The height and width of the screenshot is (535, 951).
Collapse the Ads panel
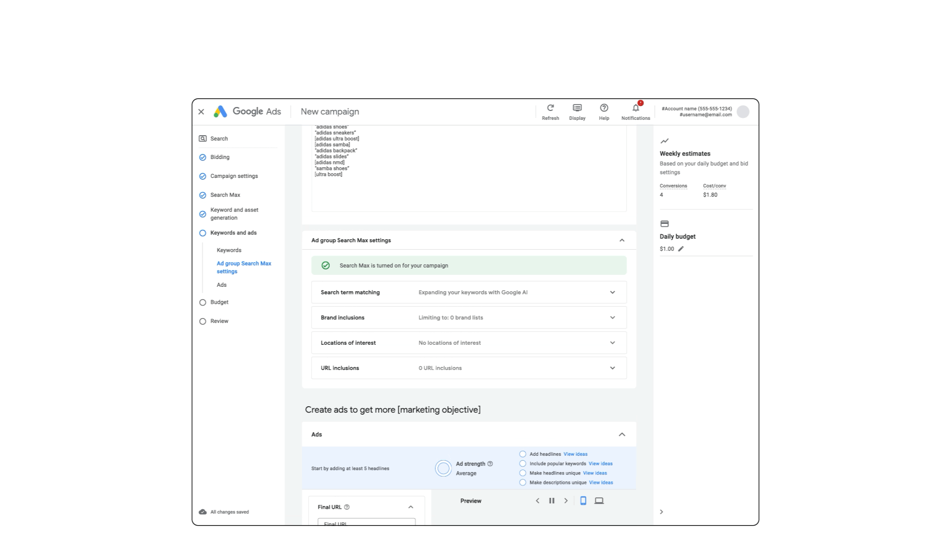tap(622, 434)
